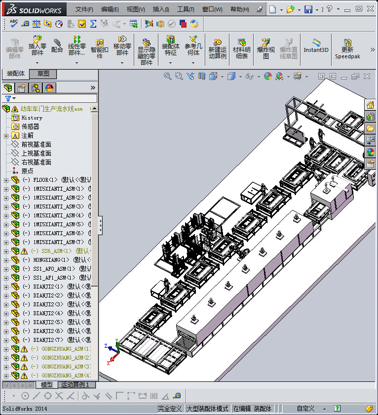Click Linear Component Pattern icon
Image resolution: width=378 pixels, height=415 pixels.
pyautogui.click(x=76, y=45)
